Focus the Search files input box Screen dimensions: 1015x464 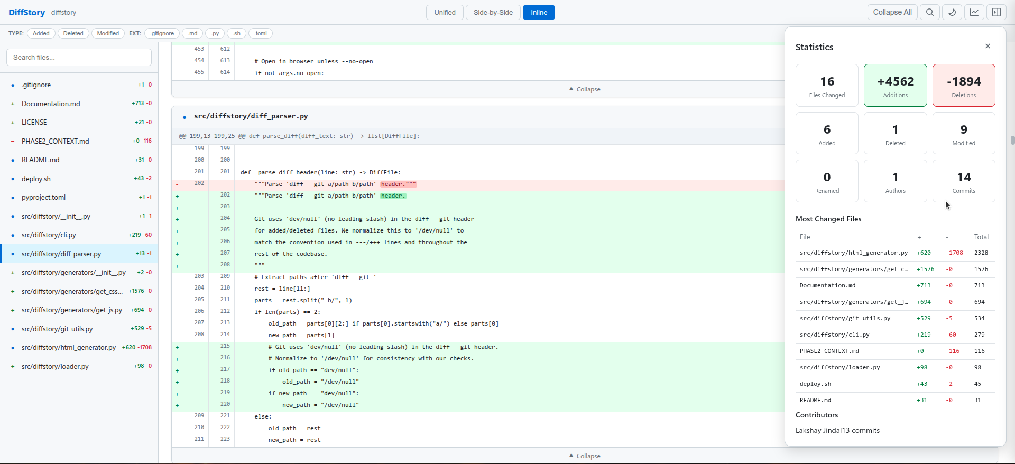tap(79, 58)
